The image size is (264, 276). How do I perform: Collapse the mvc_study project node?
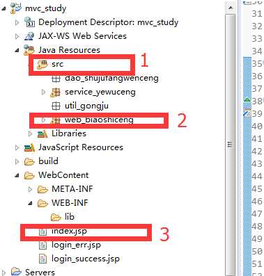click(3, 8)
